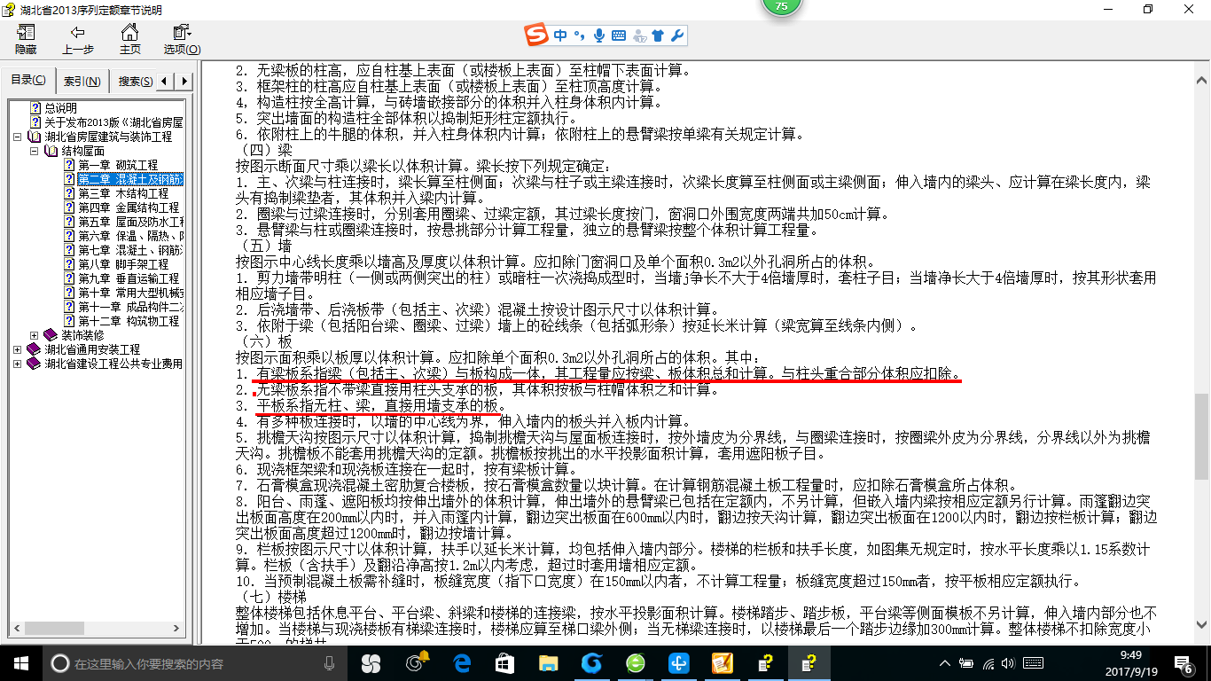
Task: Open Microsoft Edge from the taskbar
Action: point(462,663)
